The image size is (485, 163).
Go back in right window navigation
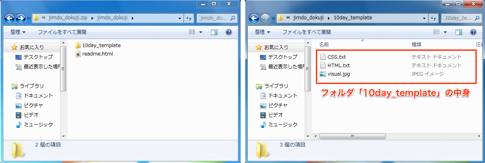click(254, 18)
